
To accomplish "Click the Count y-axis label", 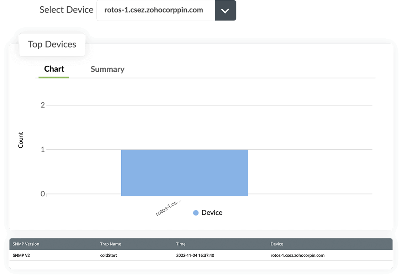I will coord(21,140).
